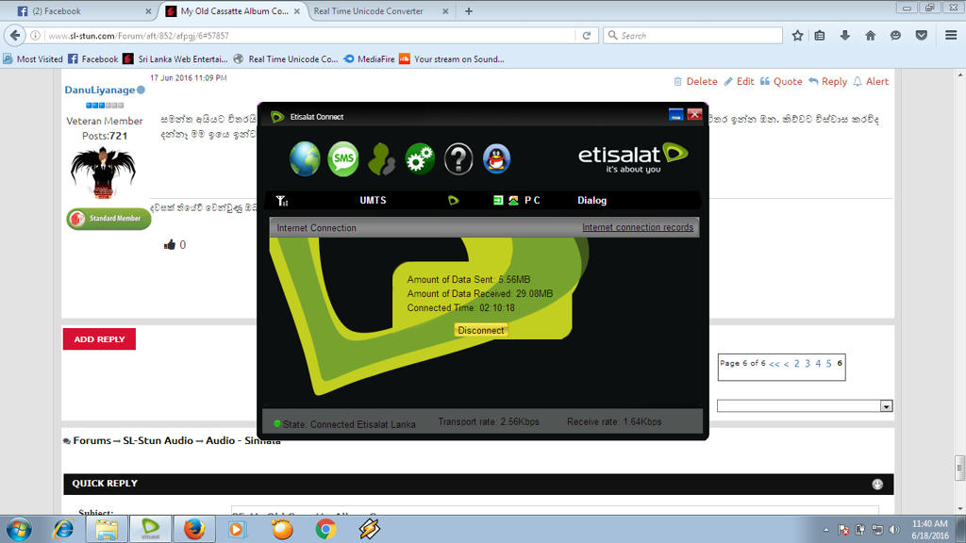Click the Standard Member badge
This screenshot has height=543, width=966.
tap(108, 219)
